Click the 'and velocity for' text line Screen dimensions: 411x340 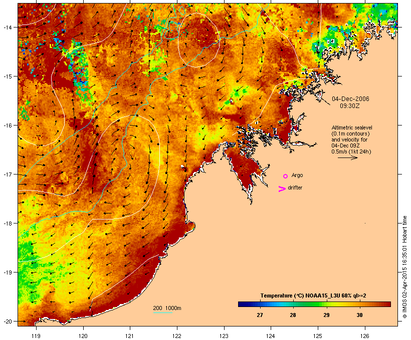click(x=349, y=139)
